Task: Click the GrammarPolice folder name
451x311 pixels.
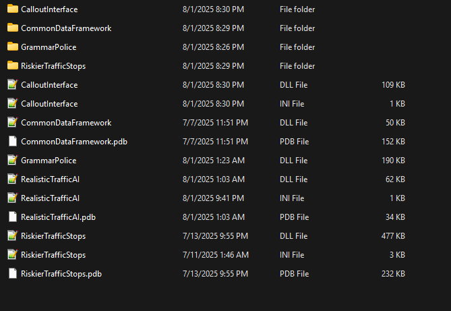Action: coord(49,47)
